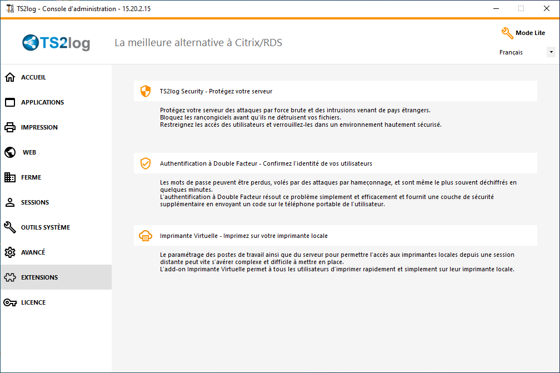Select the SESSIONS menu entry

click(x=56, y=202)
